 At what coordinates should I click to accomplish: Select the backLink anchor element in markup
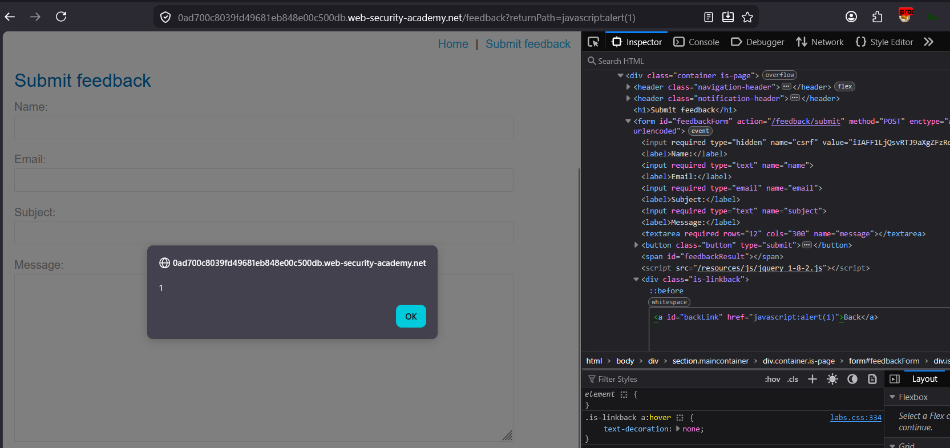click(766, 317)
